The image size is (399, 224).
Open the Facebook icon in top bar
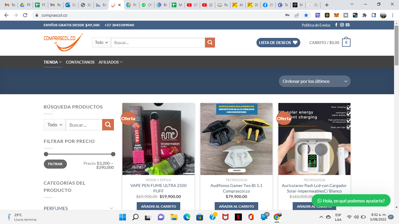click(336, 25)
